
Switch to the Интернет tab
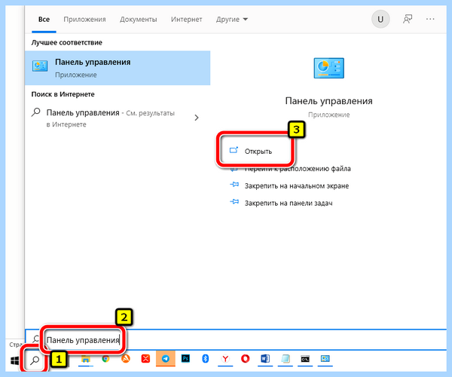point(187,20)
